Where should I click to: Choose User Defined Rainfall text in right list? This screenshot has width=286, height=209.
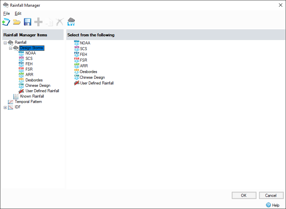point(97,83)
